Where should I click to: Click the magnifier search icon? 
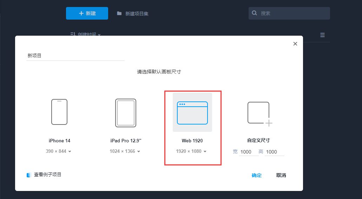click(255, 13)
